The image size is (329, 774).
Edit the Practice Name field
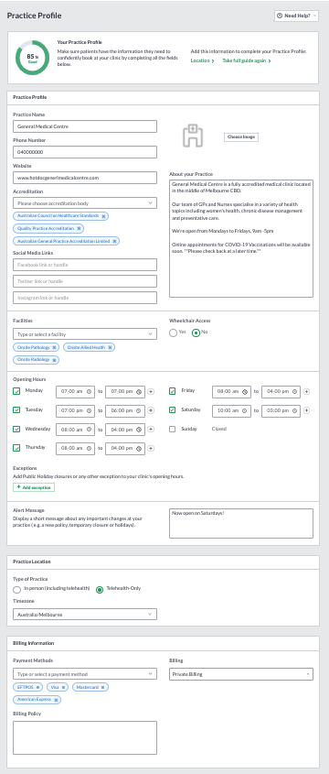coord(85,126)
